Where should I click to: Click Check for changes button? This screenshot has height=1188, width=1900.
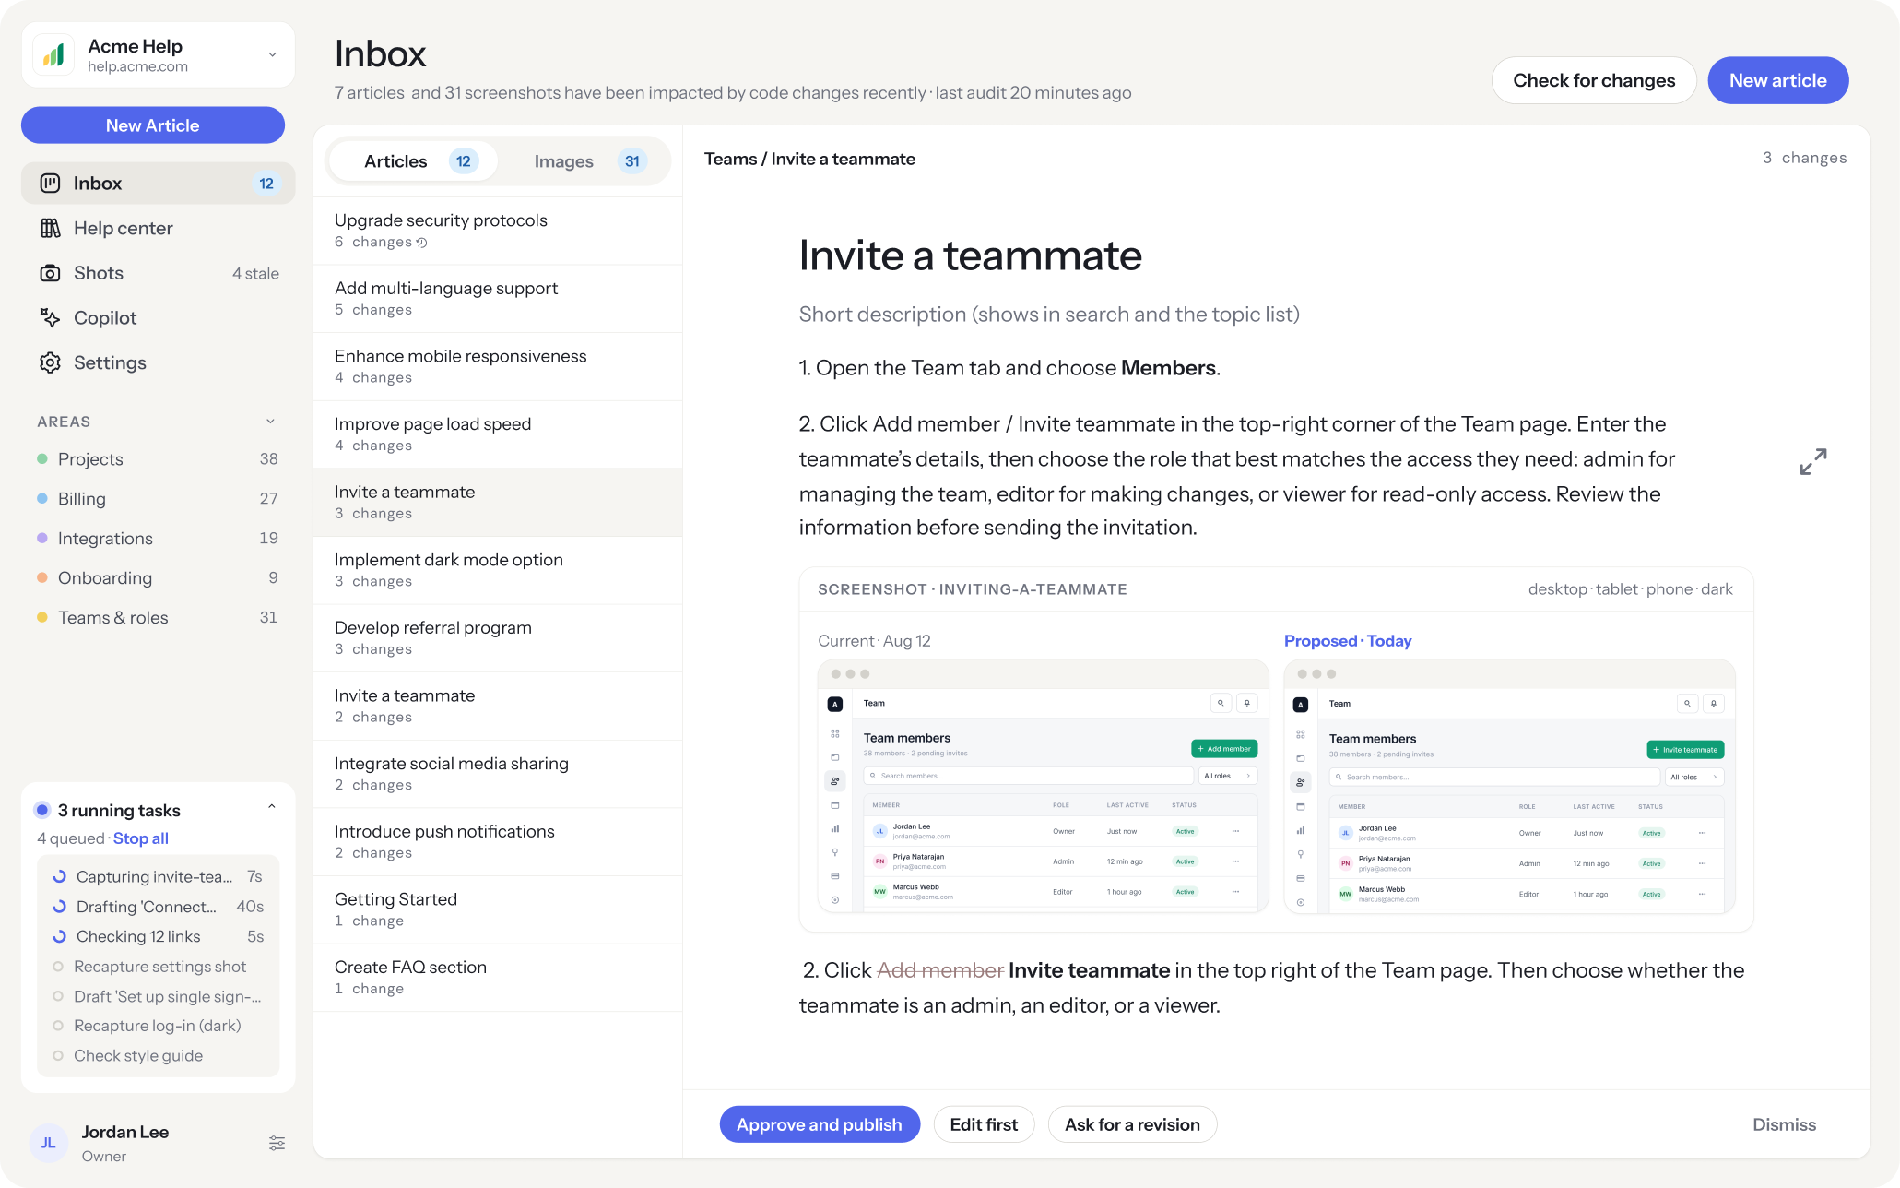click(x=1594, y=80)
